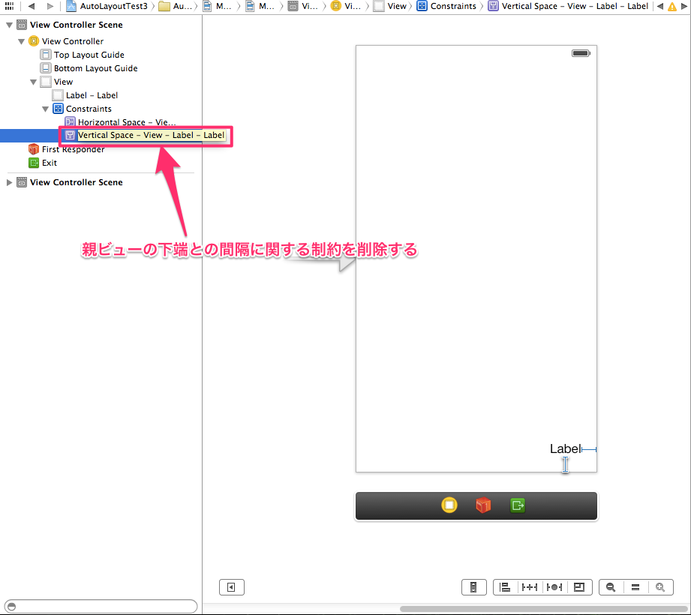Collapse the View Controller Scene

10,24
